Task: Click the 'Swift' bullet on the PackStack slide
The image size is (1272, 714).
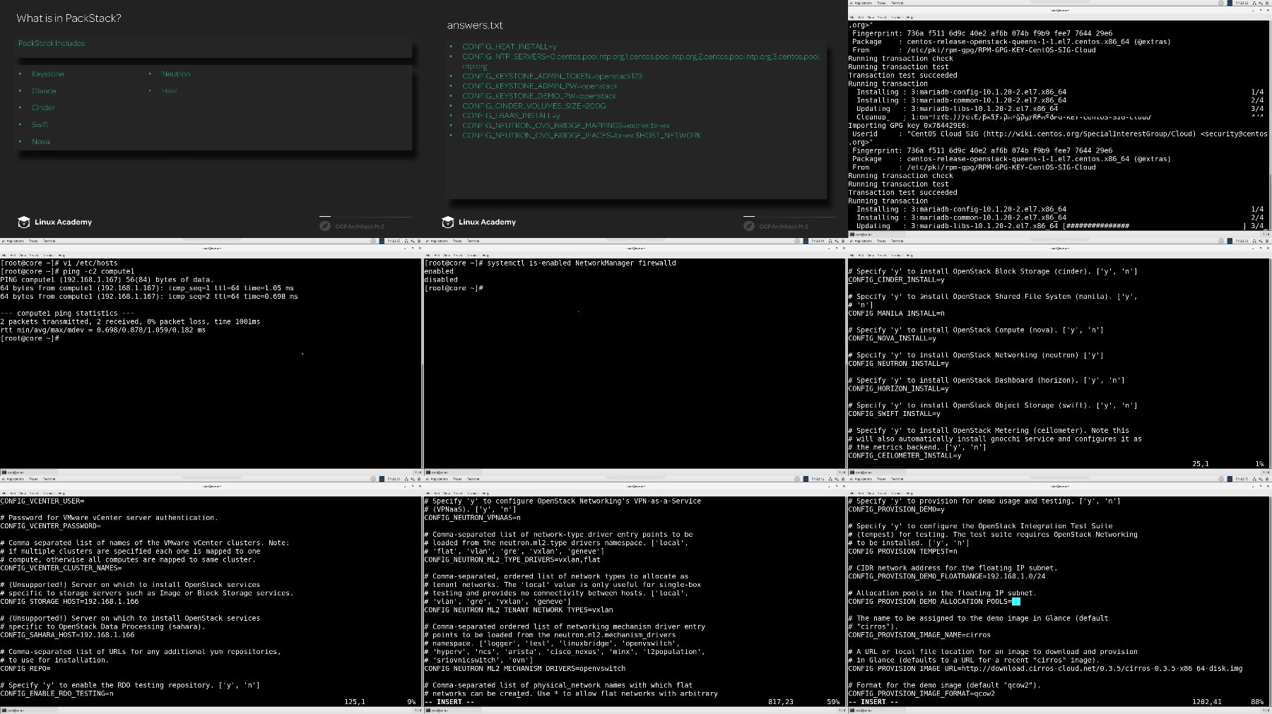Action: point(40,125)
